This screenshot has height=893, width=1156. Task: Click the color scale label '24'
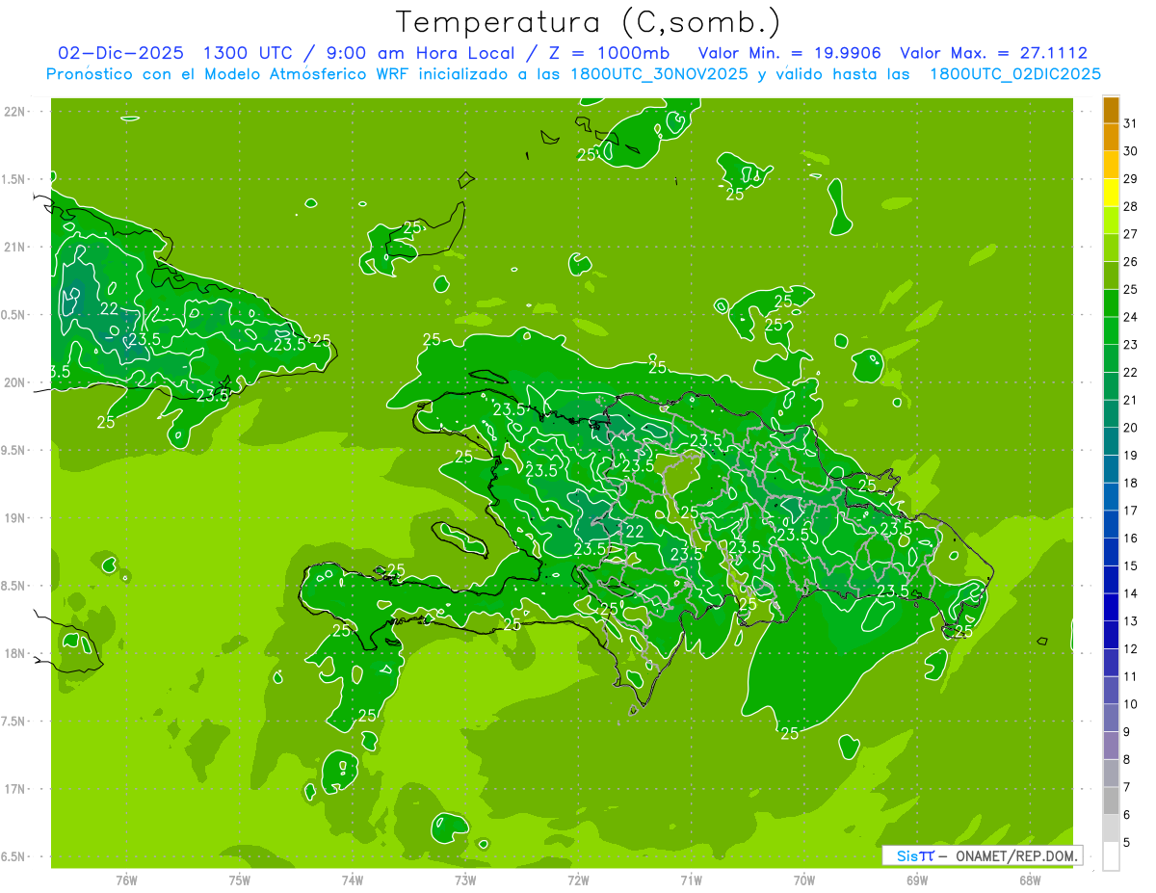pos(1130,317)
